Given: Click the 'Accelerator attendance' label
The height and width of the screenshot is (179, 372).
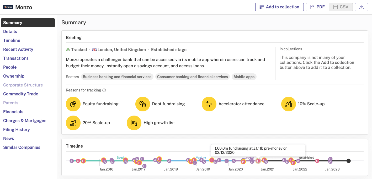Looking at the screenshot, I should (x=241, y=104).
